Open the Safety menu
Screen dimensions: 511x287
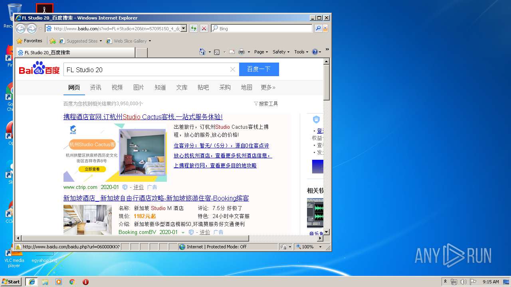(281, 52)
